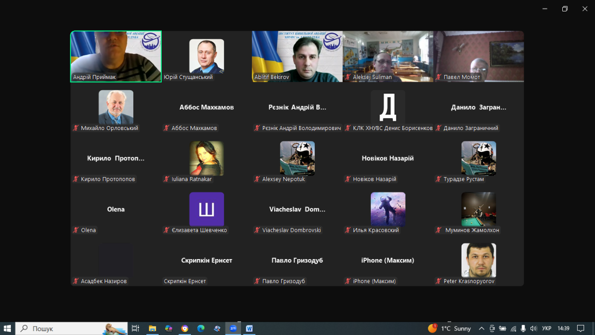Open File Explorer from the taskbar
This screenshot has height=335, width=595.
pos(153,329)
